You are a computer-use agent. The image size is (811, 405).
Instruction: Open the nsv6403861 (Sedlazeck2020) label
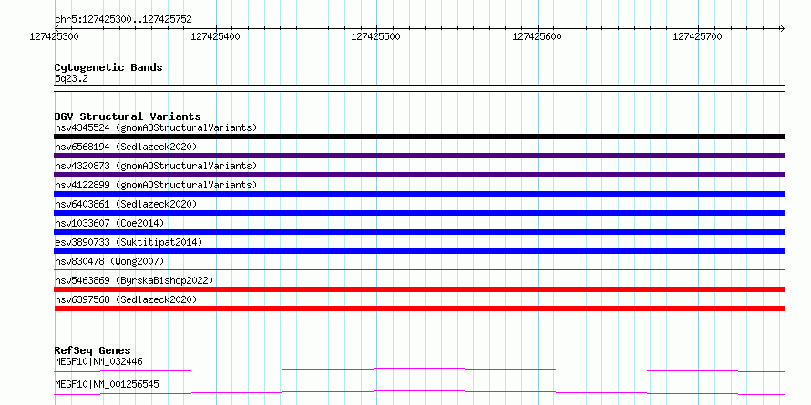126,204
